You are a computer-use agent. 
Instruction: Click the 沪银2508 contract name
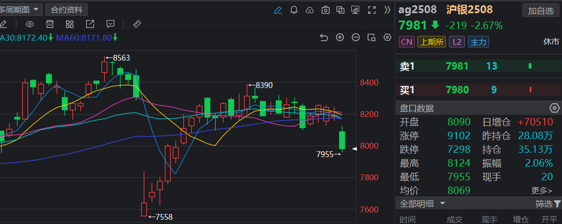pyautogui.click(x=470, y=9)
